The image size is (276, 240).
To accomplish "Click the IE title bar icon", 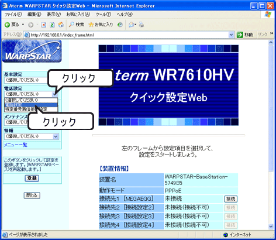I will point(4,6).
